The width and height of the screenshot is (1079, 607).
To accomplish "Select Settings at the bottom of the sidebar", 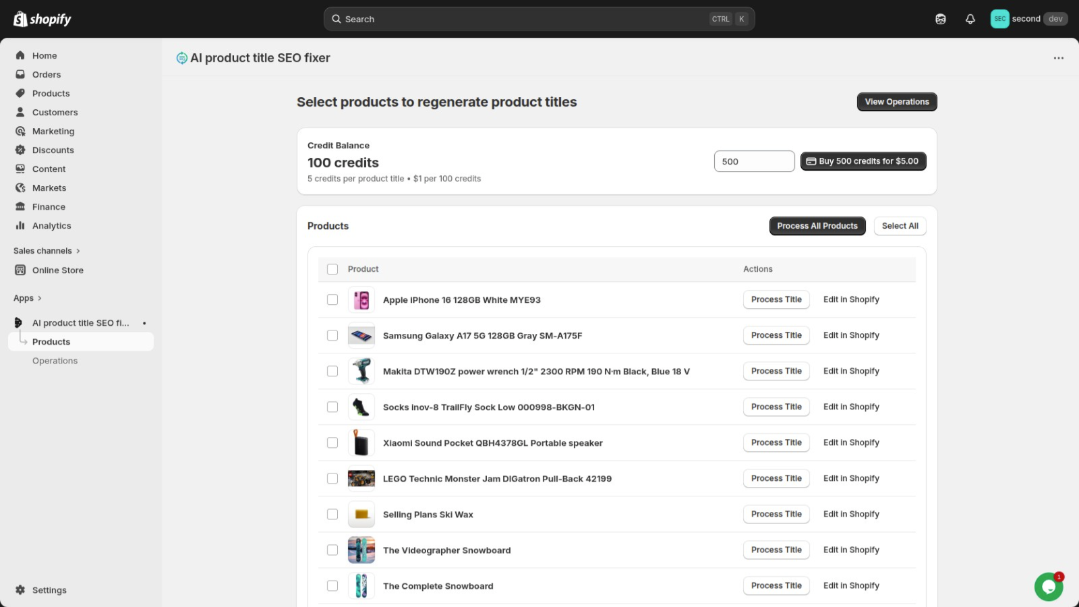I will [49, 589].
